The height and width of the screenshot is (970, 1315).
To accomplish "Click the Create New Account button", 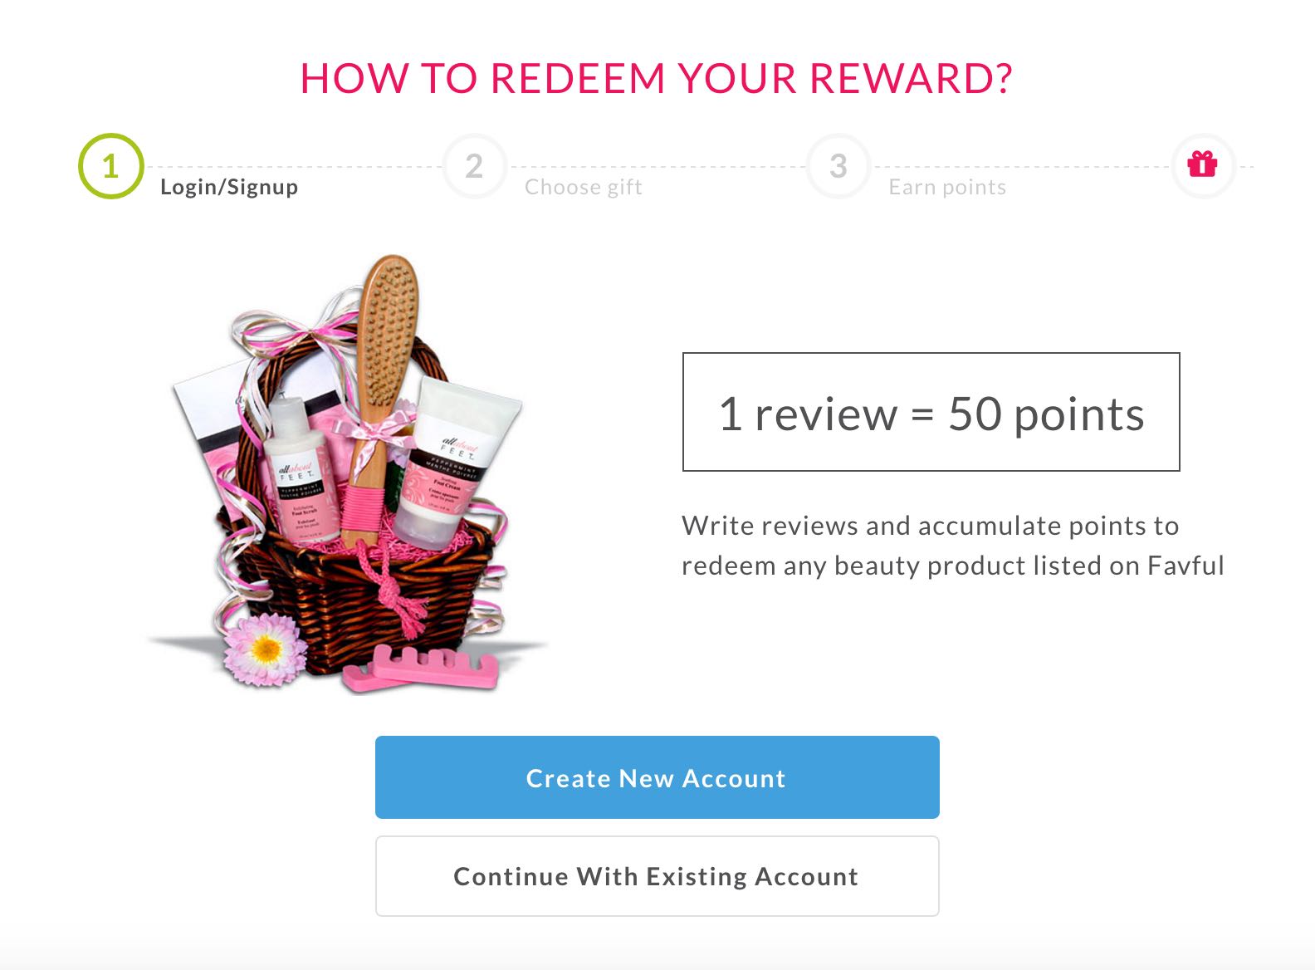I will [657, 777].
